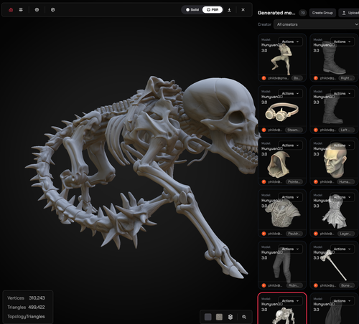This screenshot has height=324, width=359.
Task: Click creator avatar on the dress card
Action: (x=316, y=234)
